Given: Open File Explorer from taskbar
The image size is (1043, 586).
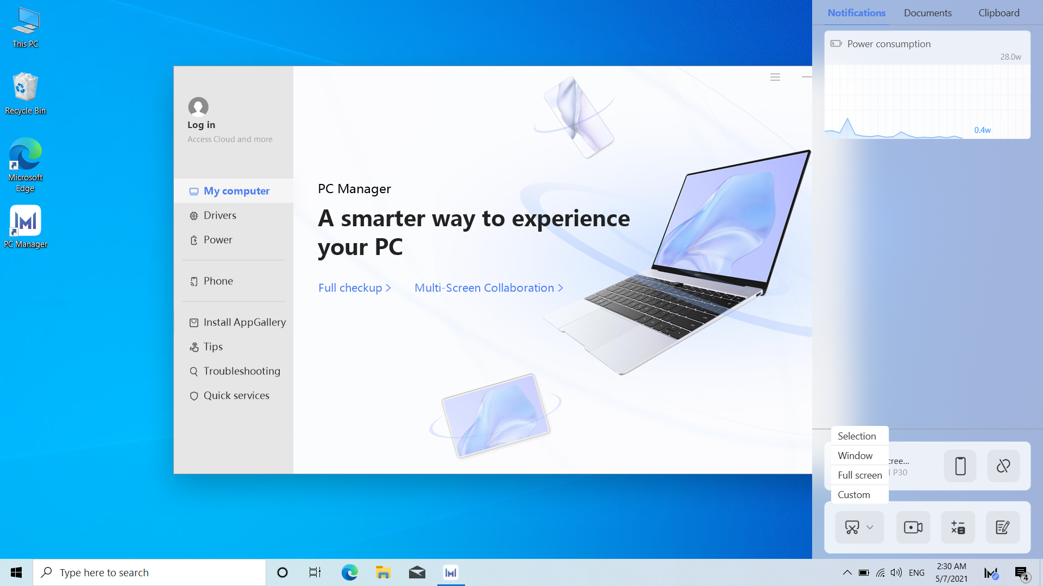Looking at the screenshot, I should pyautogui.click(x=383, y=572).
